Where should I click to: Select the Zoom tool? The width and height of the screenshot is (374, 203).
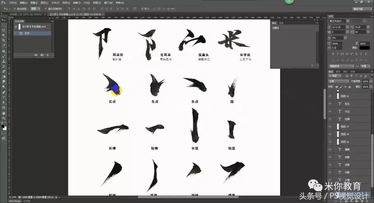(x=3, y=118)
